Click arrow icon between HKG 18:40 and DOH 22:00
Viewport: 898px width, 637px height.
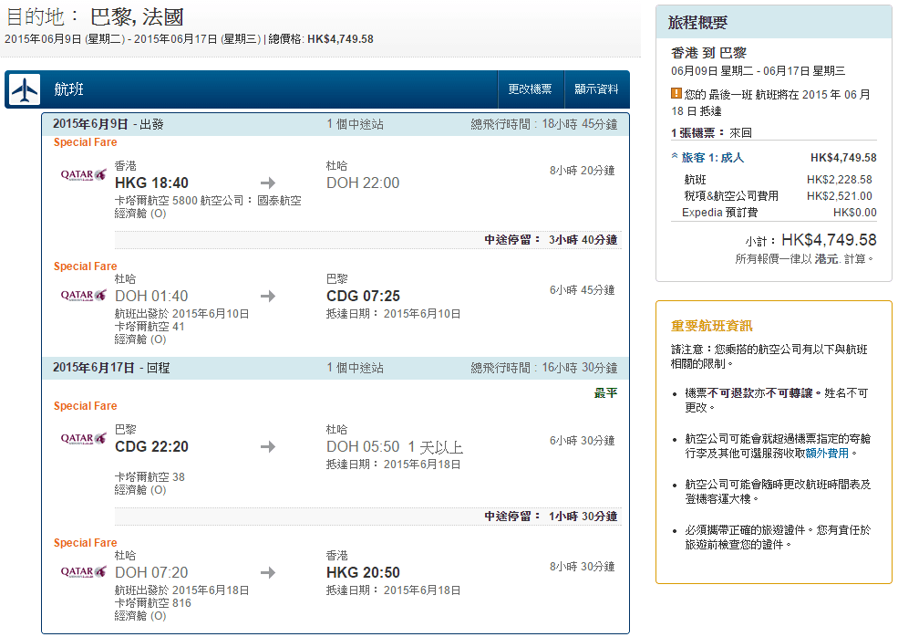click(268, 183)
